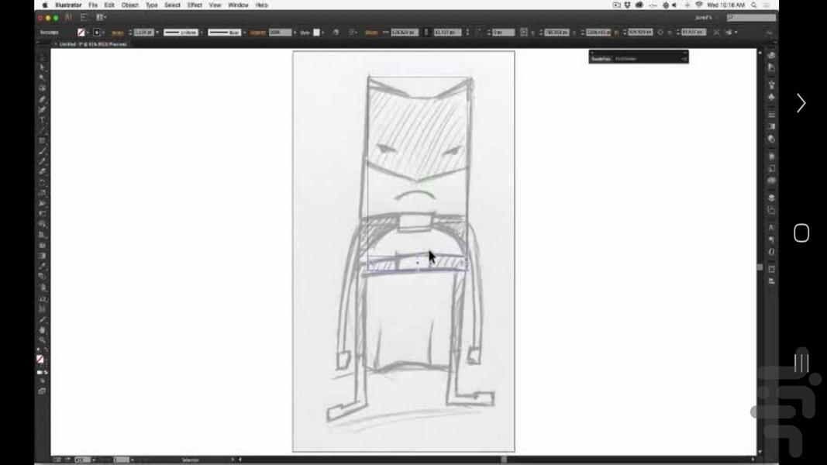The width and height of the screenshot is (827, 465).
Task: Select the Gradient tool
Action: pyautogui.click(x=42, y=256)
